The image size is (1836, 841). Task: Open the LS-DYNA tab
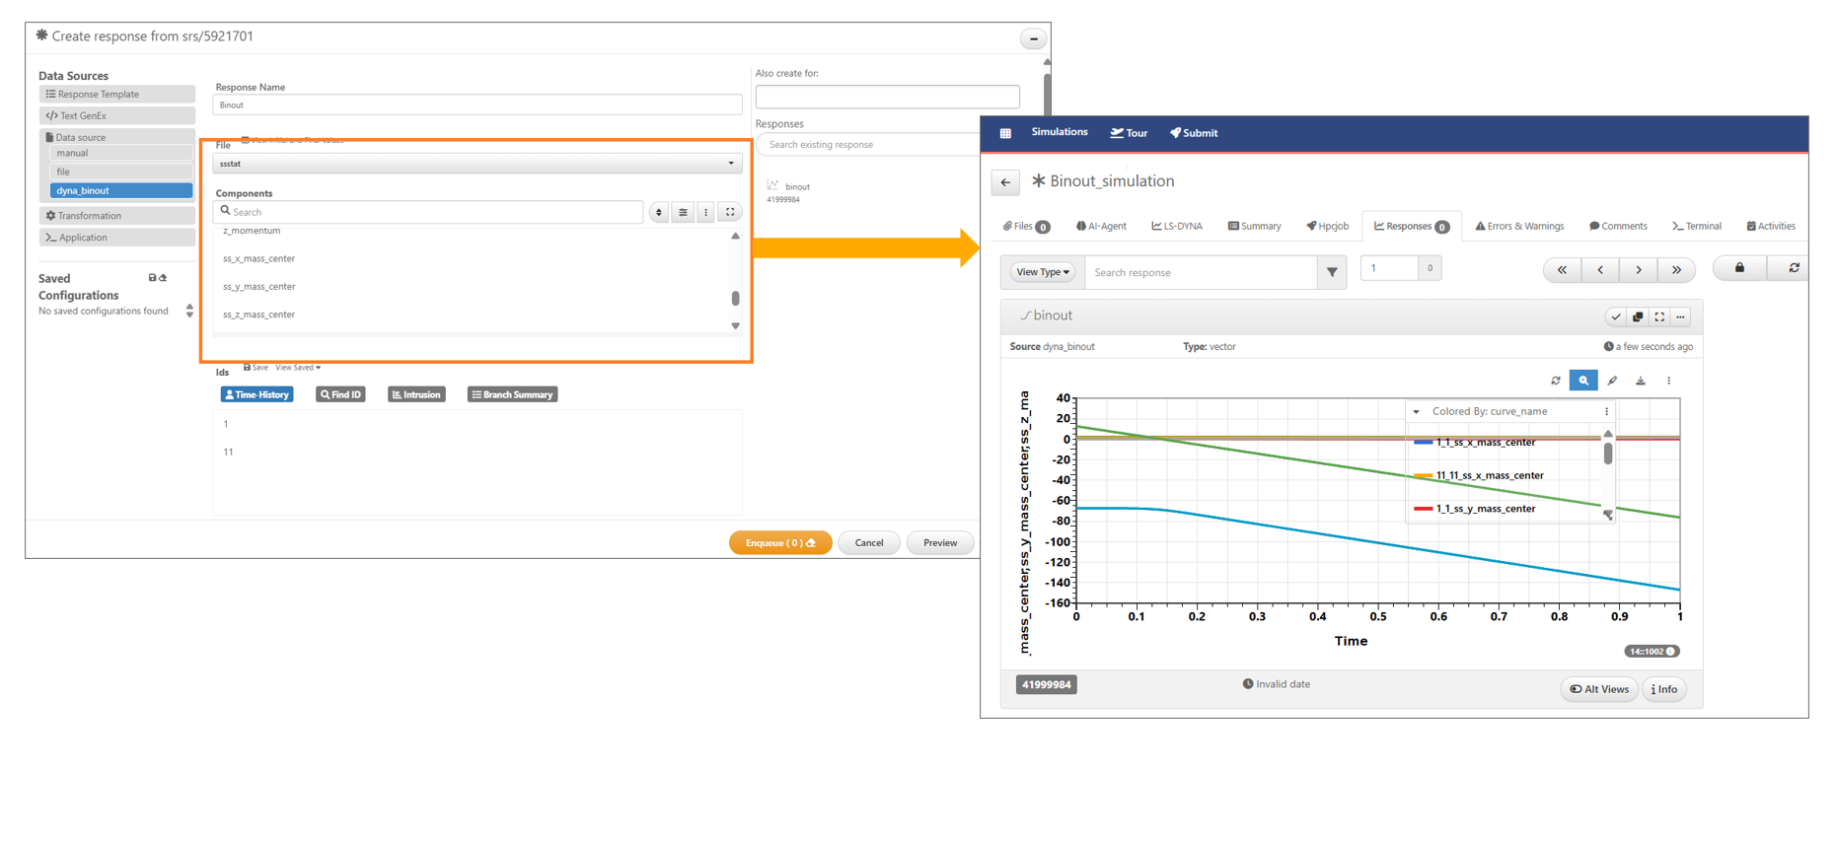pos(1177,227)
